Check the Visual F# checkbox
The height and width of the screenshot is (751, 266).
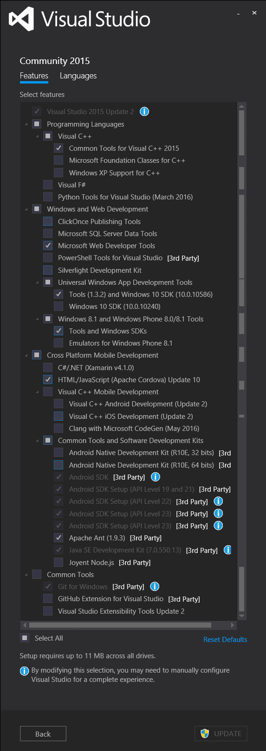click(48, 185)
